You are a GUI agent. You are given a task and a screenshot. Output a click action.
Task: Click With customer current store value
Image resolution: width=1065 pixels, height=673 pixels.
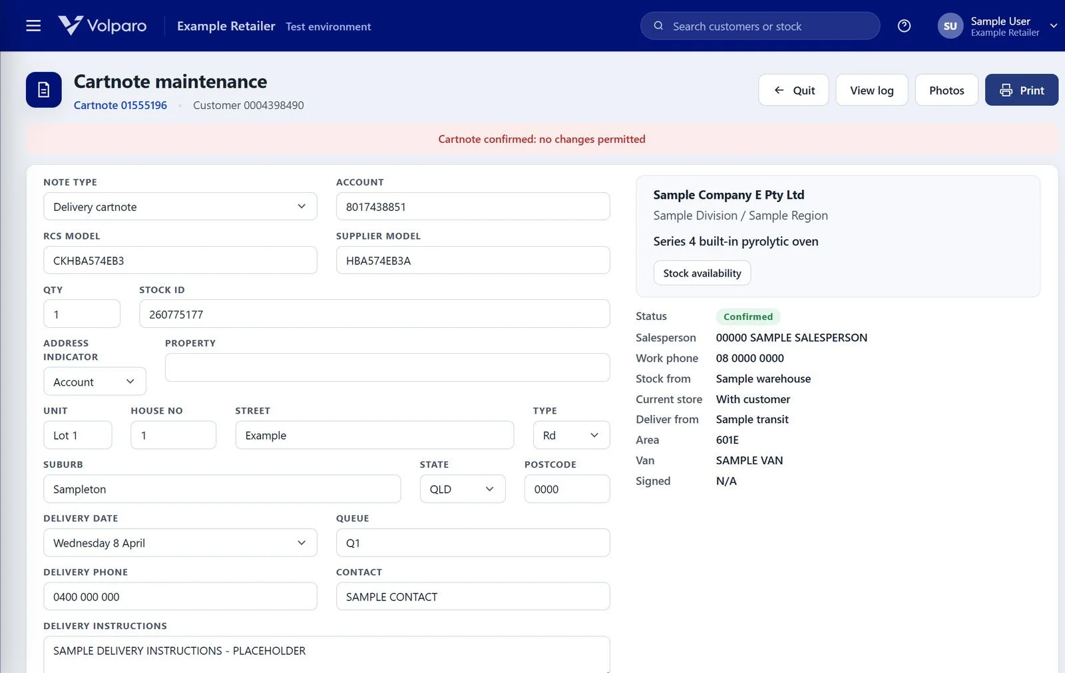tap(753, 399)
